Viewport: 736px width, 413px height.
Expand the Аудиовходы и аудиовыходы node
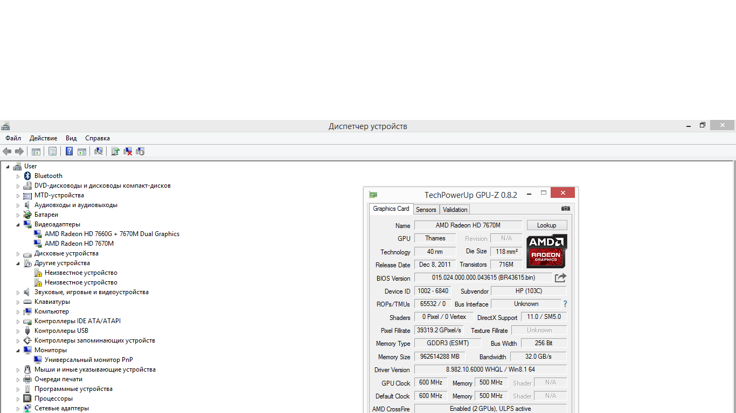[x=18, y=205]
